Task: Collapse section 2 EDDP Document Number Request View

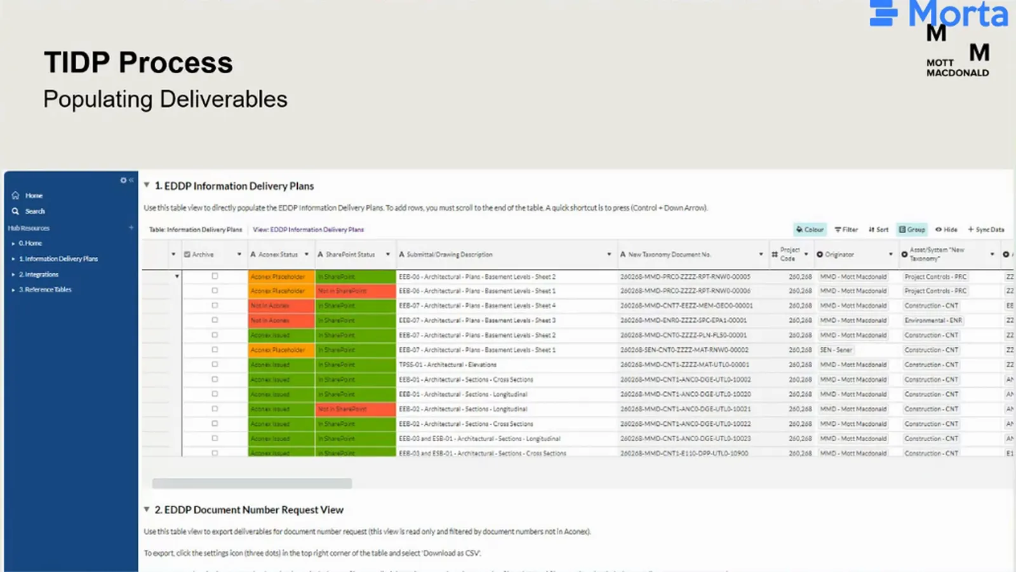Action: [x=147, y=510]
